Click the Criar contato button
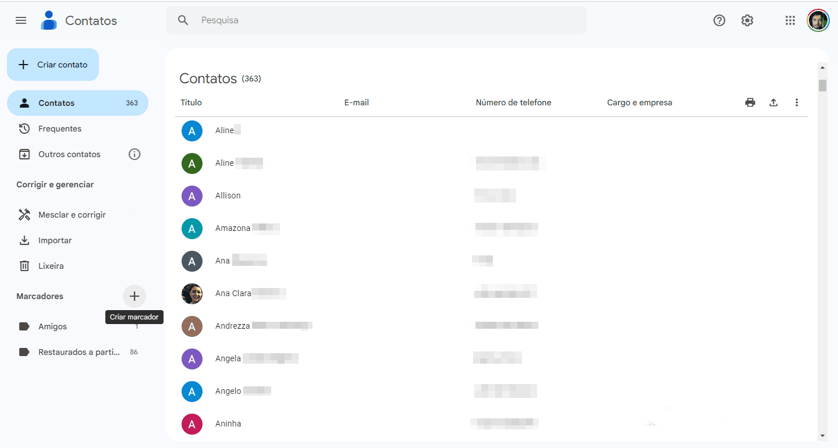The image size is (838, 448). point(53,65)
